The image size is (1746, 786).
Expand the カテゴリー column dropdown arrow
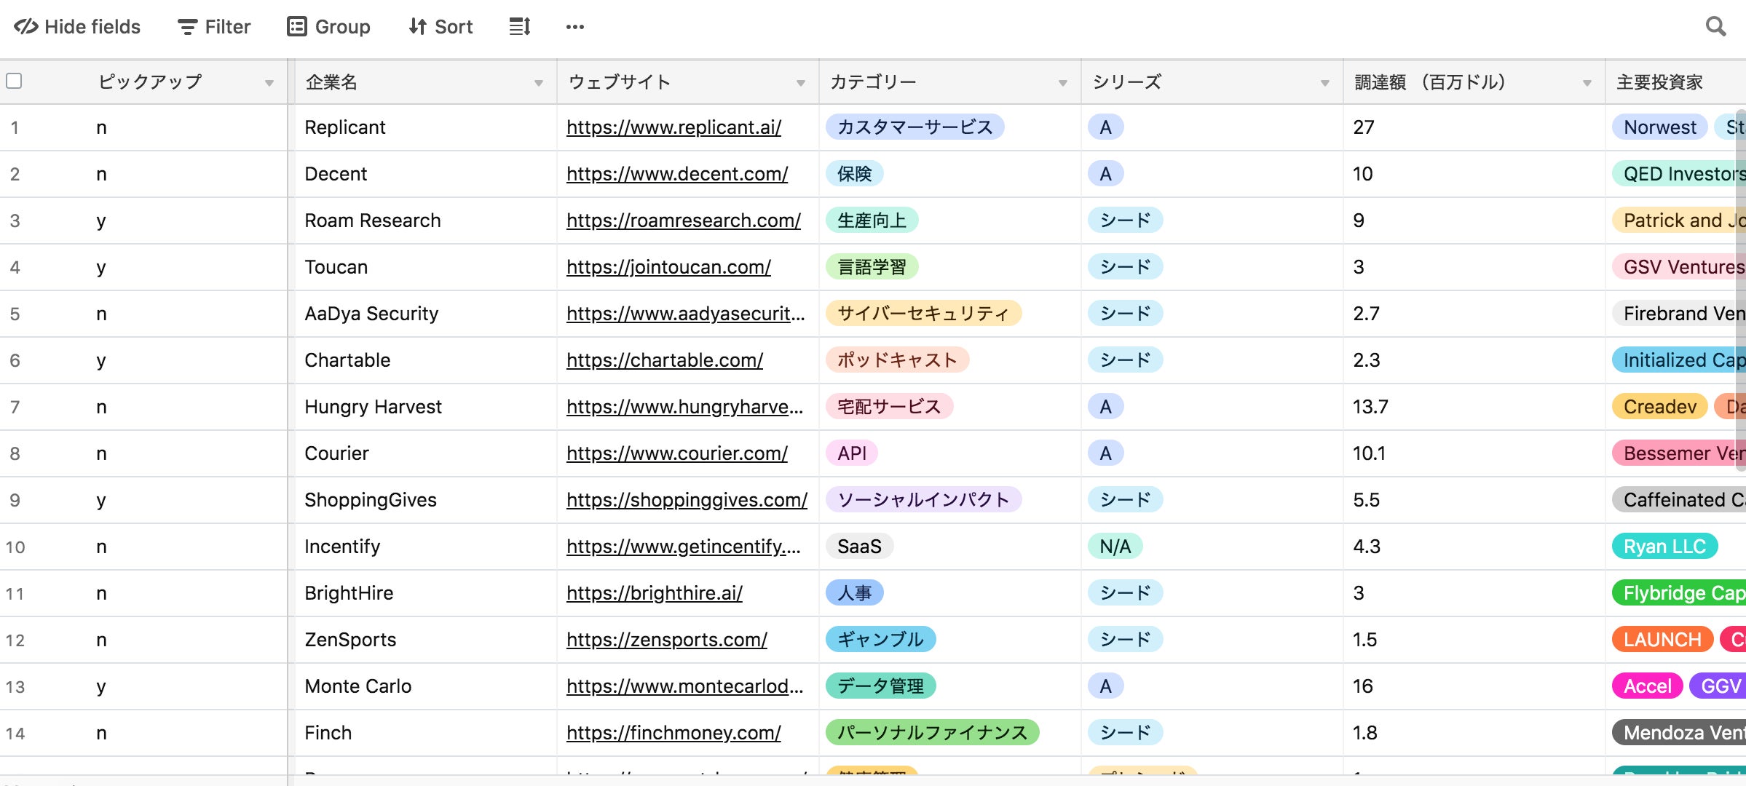1063,83
